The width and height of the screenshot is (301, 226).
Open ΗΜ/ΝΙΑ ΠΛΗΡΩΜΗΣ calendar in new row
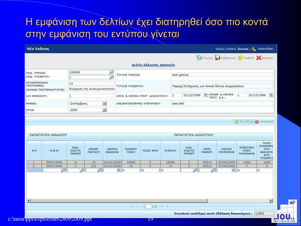click(x=233, y=170)
